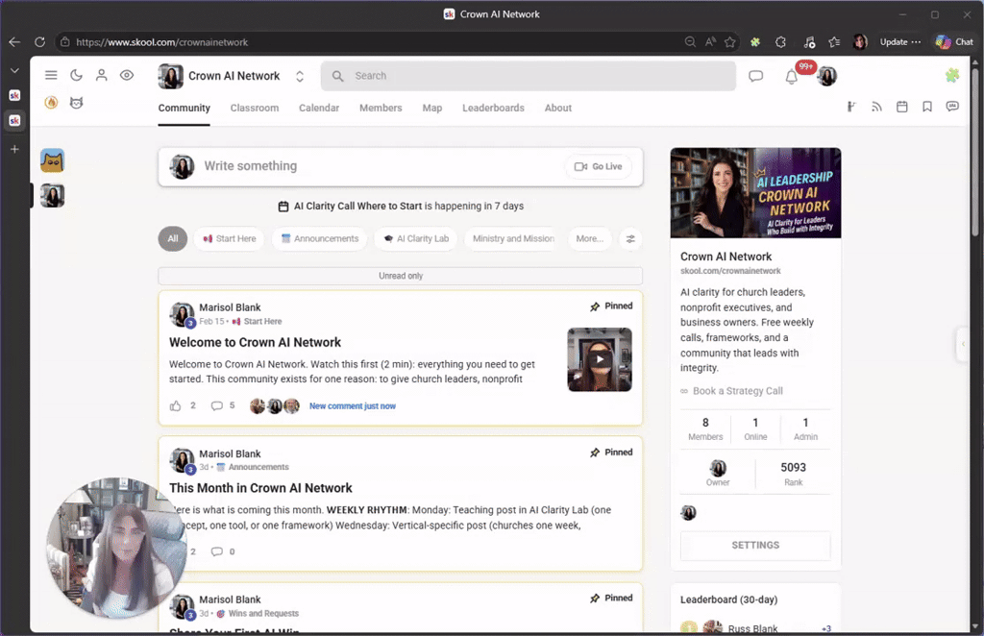Toggle dark mode moon icon
This screenshot has height=636, width=984.
[x=76, y=75]
